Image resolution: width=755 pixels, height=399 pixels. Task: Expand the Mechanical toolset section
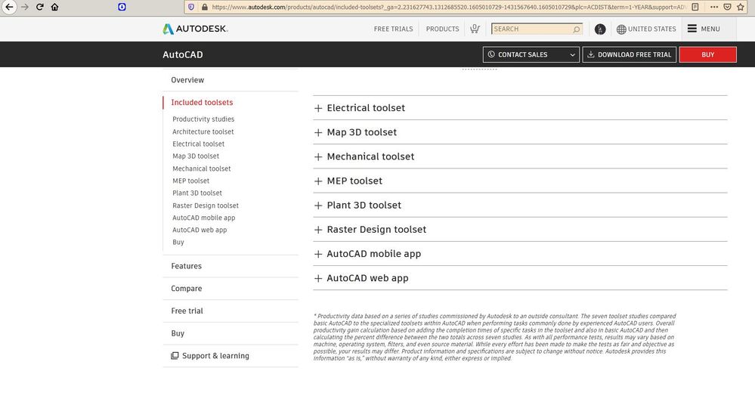(x=520, y=156)
